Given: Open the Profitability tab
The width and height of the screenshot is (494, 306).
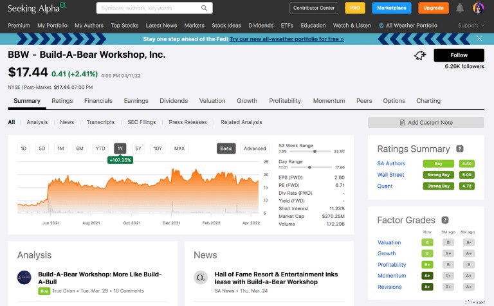Looking at the screenshot, I should [x=285, y=101].
